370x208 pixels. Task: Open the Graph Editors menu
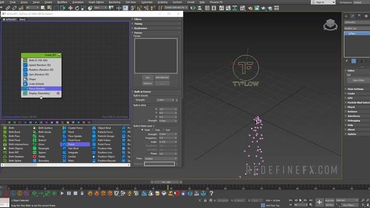coord(96,2)
